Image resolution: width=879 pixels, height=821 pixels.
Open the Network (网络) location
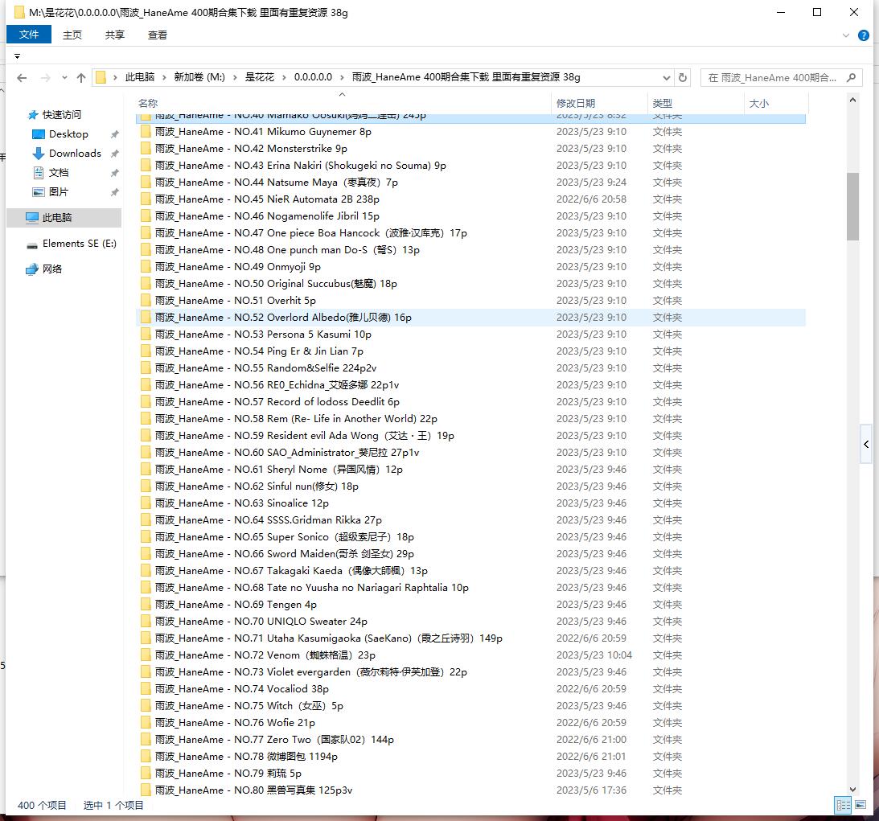pos(52,269)
